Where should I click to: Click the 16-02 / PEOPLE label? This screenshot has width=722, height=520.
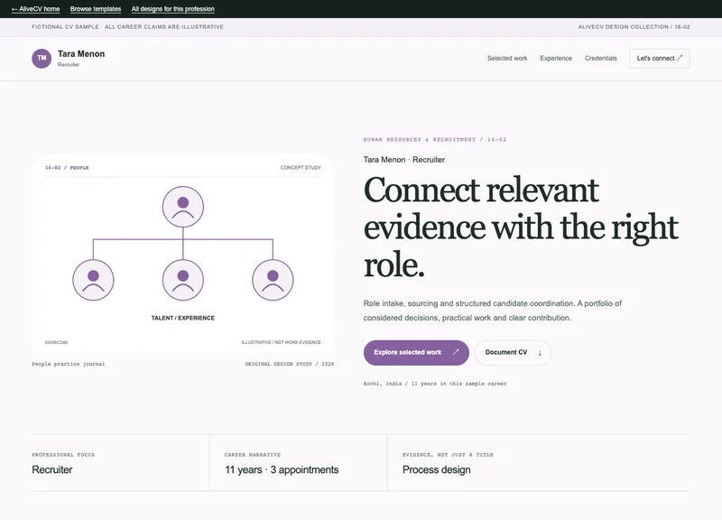point(67,168)
